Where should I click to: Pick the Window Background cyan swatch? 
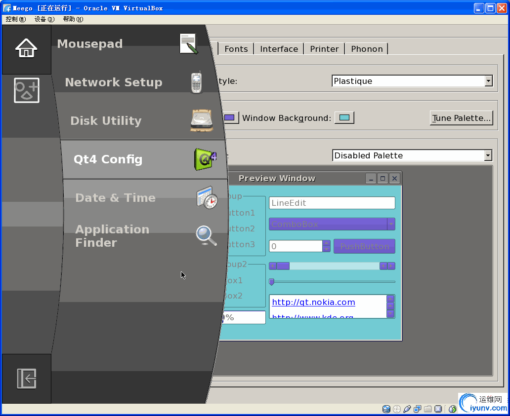[344, 117]
